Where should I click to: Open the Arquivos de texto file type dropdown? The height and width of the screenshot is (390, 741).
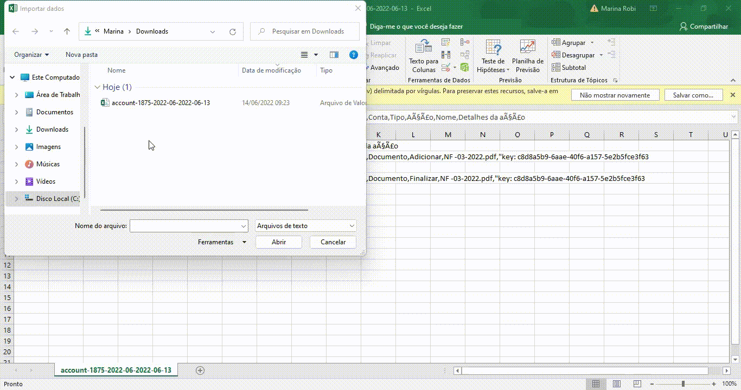click(x=305, y=226)
